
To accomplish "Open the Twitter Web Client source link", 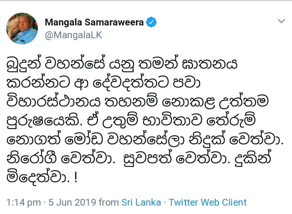I will point(208,202).
